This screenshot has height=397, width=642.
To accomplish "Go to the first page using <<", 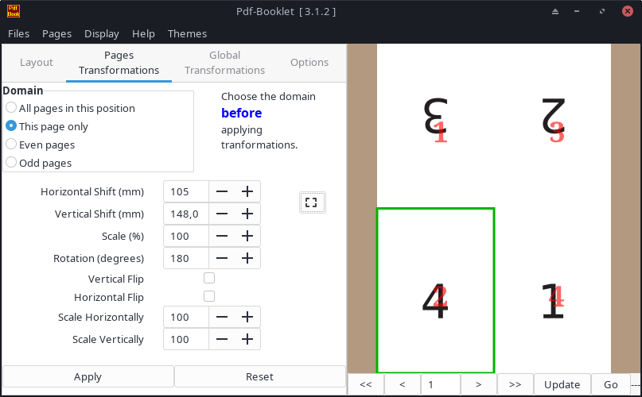I will [x=366, y=384].
